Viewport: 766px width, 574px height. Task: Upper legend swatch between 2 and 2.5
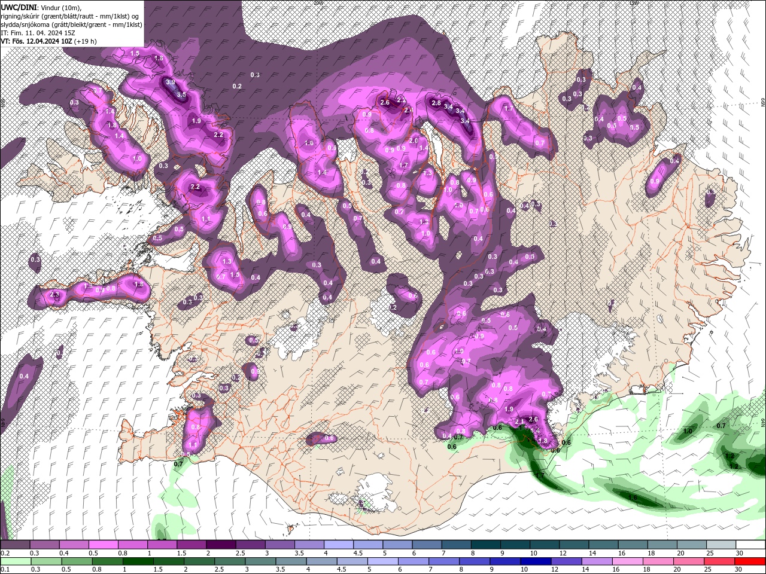221,544
